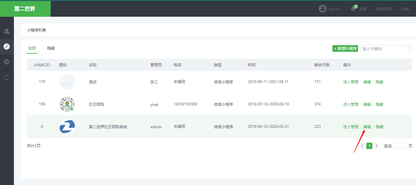Click 隐藏 for 第二世界社区团购系统 row
The height and width of the screenshot is (185, 416).
coord(379,127)
